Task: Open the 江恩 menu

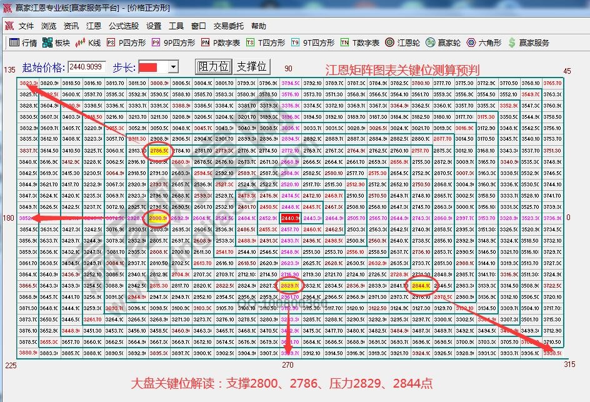Action: pyautogui.click(x=94, y=26)
